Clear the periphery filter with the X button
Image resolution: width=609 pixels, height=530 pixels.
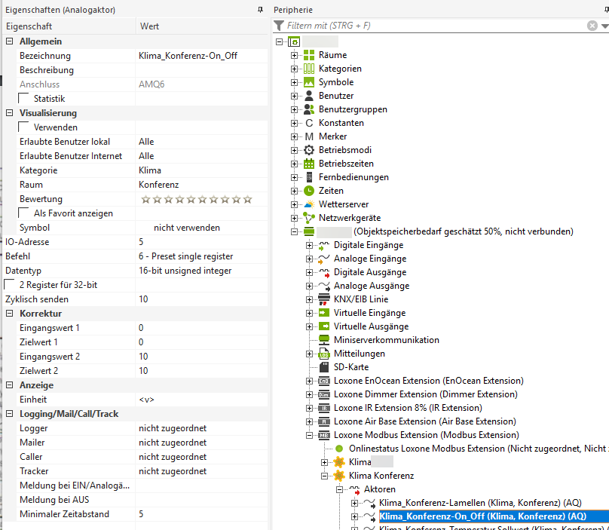[592, 26]
